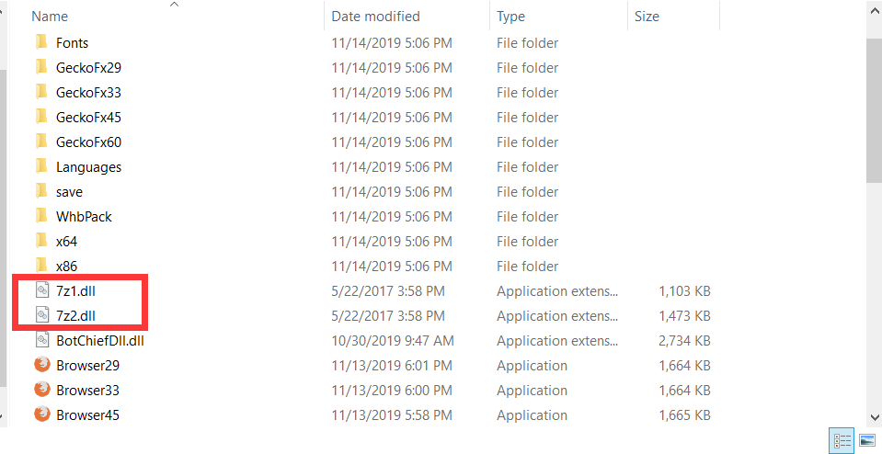This screenshot has width=882, height=454.
Task: Click the Fonts folder icon
Action: pyautogui.click(x=40, y=42)
